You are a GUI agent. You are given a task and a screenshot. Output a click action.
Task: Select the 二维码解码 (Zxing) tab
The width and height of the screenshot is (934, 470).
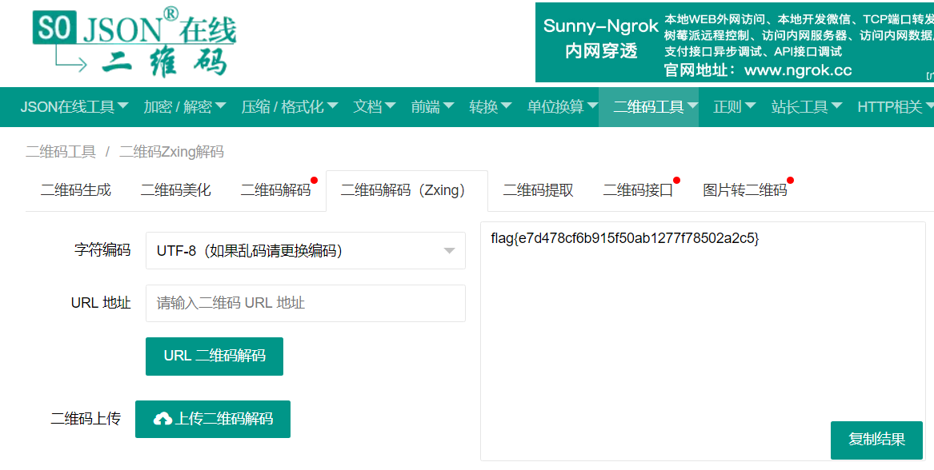(x=407, y=190)
